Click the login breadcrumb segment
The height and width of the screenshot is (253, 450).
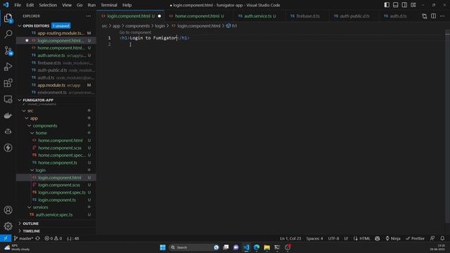[x=160, y=26]
